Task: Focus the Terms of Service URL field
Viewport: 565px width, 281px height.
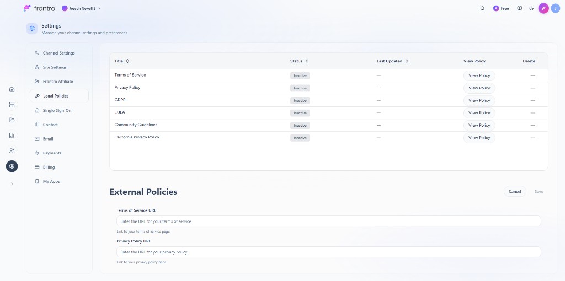Action: pyautogui.click(x=329, y=221)
